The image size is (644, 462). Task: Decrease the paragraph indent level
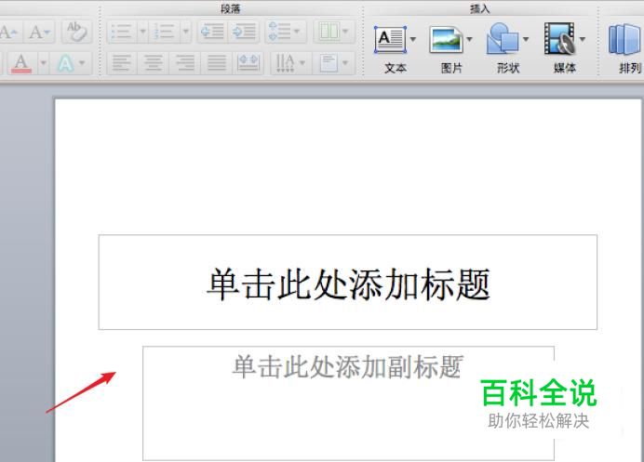(212, 32)
